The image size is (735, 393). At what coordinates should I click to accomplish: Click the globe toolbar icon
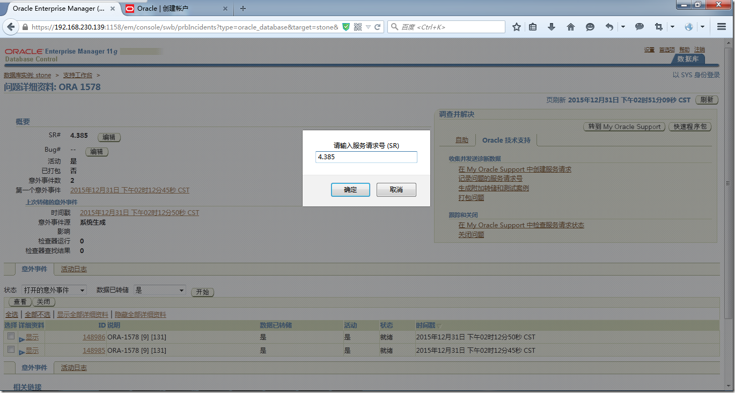[x=689, y=27]
